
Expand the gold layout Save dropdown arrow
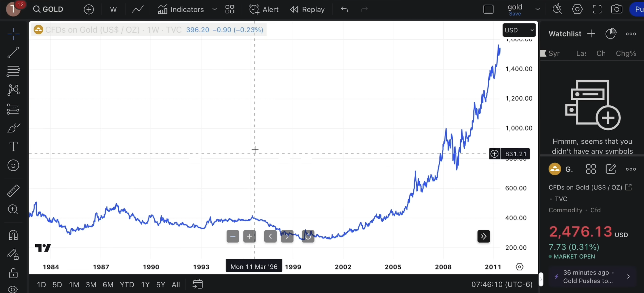point(537,9)
